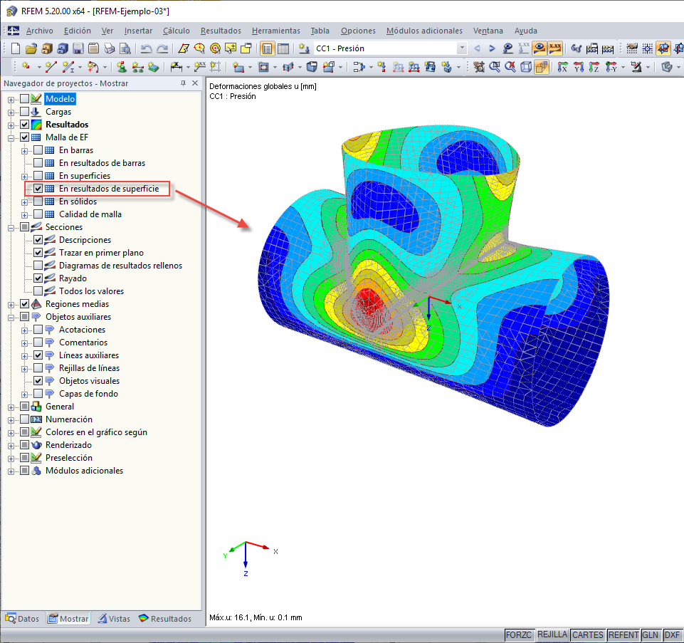Set view in Z direction
Screen dimensions: 684x643
(x=594, y=67)
